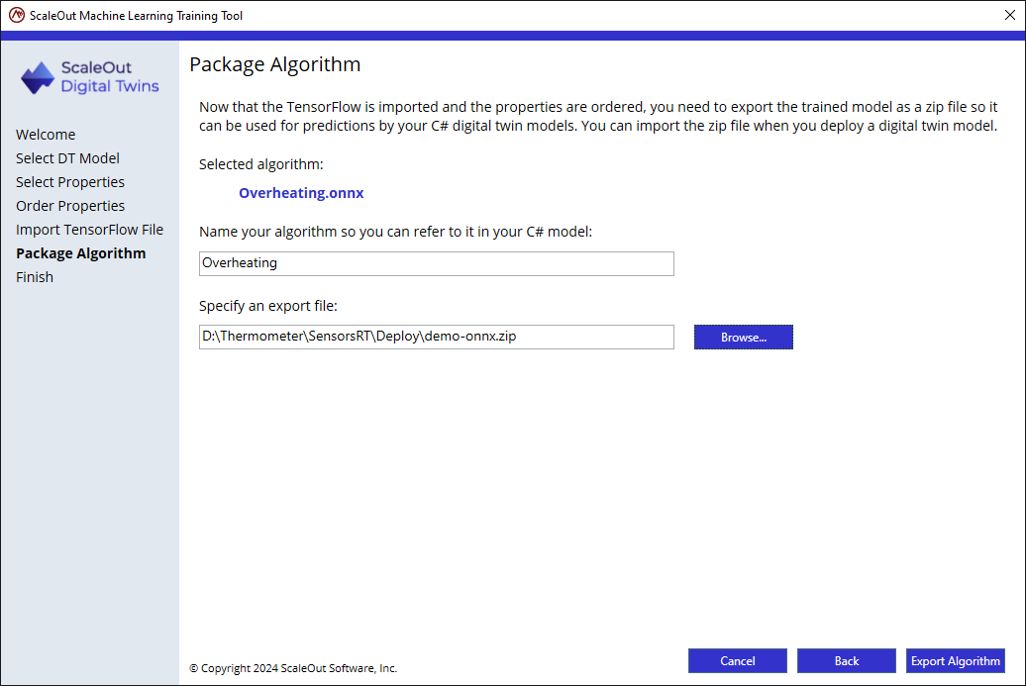1026x686 pixels.
Task: Click the Package Algorithm page heading
Action: [275, 64]
